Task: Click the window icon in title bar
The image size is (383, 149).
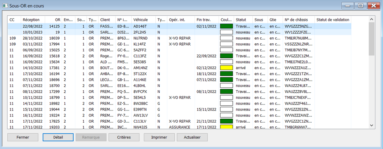Action: tap(5, 6)
